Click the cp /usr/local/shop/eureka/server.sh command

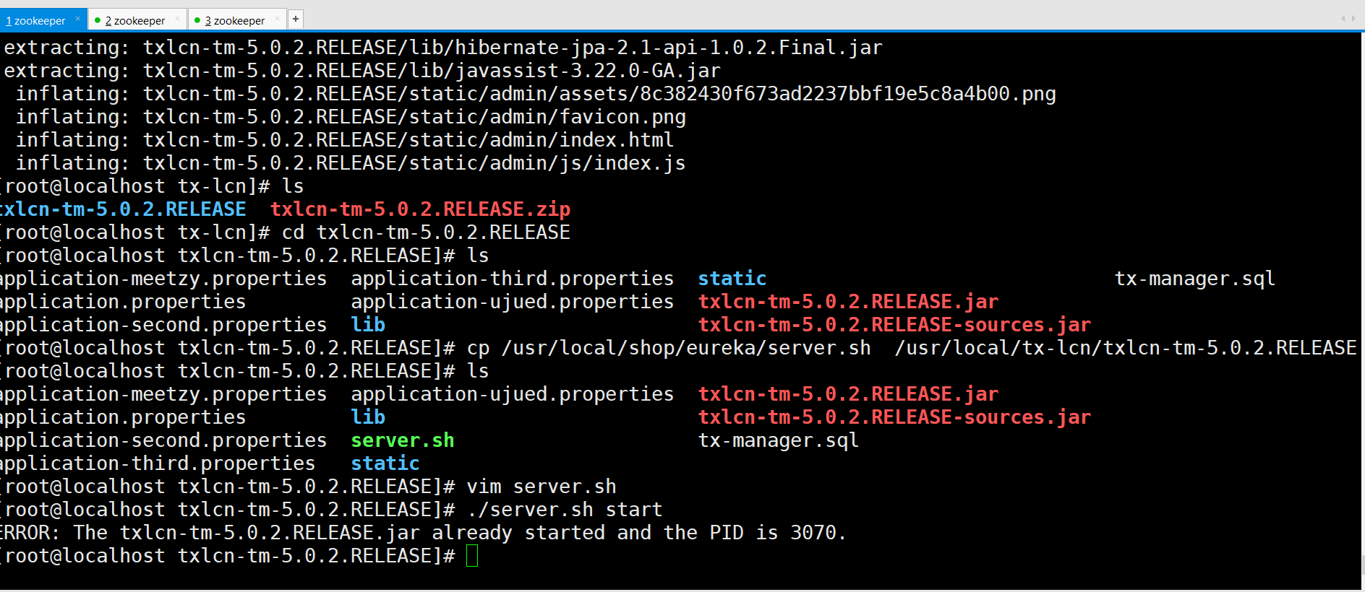tap(912, 348)
